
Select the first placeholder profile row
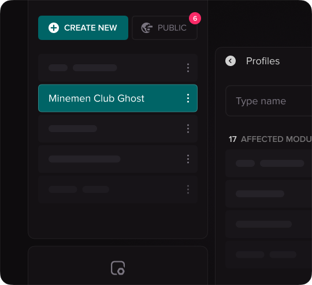tap(118, 68)
